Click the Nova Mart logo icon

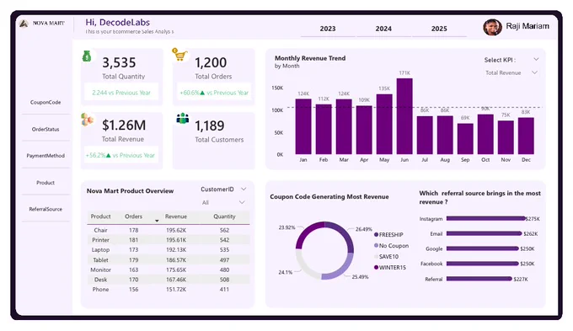pyautogui.click(x=24, y=24)
